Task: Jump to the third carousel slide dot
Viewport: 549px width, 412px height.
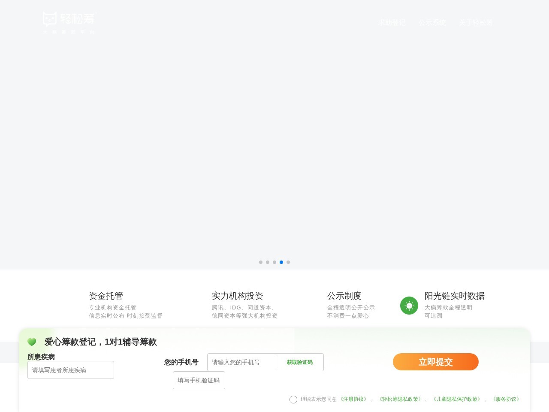Action: (x=274, y=262)
